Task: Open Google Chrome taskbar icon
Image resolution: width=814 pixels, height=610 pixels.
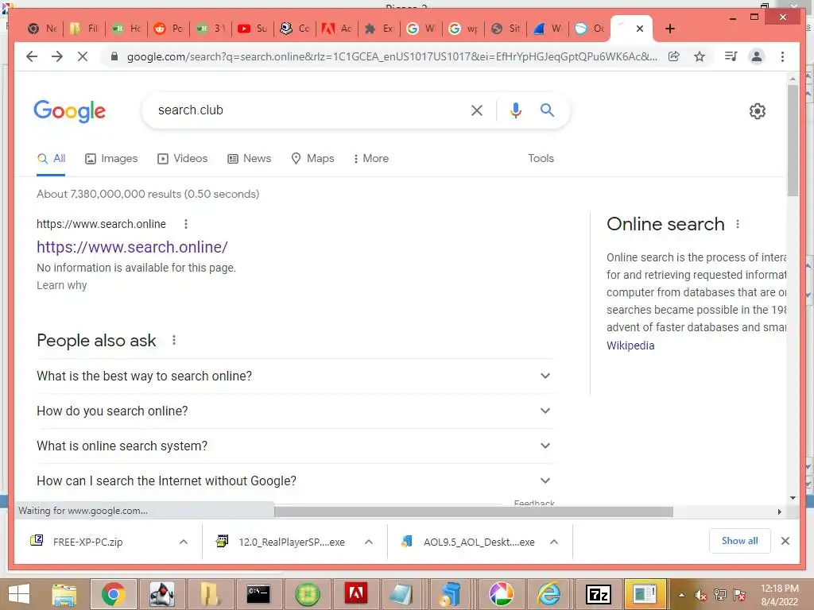Action: point(113,594)
